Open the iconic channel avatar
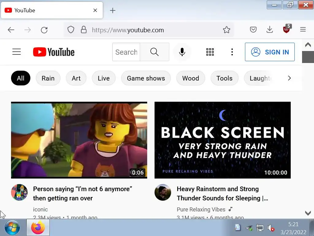 [19, 192]
